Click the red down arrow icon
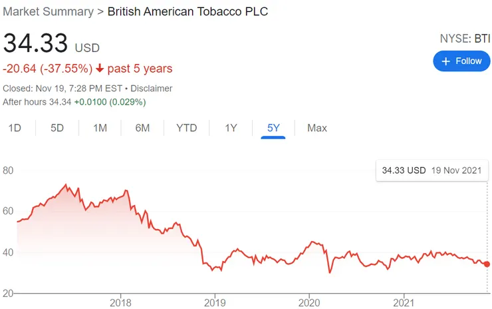The width and height of the screenshot is (492, 309). [98, 69]
